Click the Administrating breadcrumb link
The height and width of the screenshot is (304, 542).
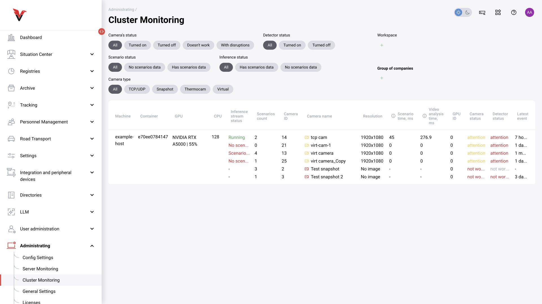click(121, 10)
